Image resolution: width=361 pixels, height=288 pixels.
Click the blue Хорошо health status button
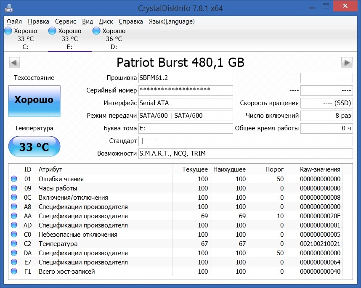click(34, 100)
